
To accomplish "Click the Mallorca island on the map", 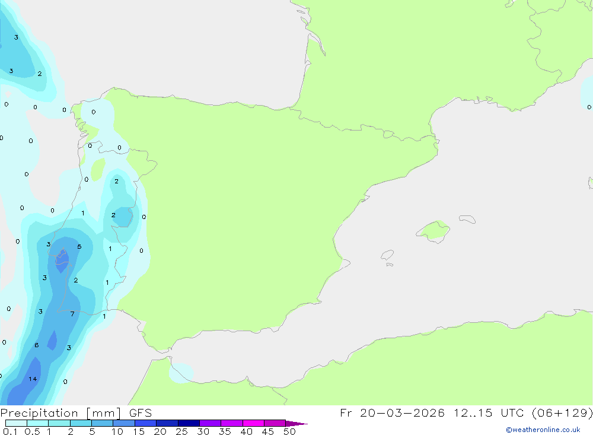I will 433,231.
